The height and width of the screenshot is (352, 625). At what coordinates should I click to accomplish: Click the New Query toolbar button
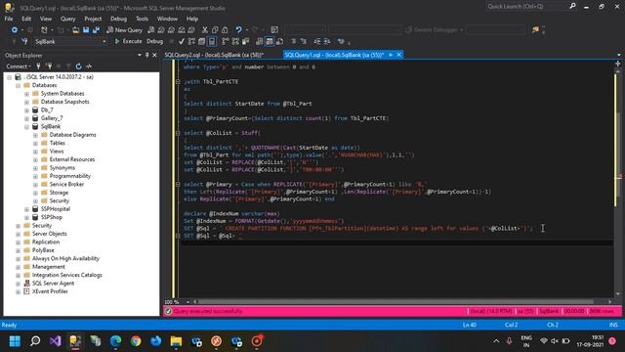(x=124, y=30)
